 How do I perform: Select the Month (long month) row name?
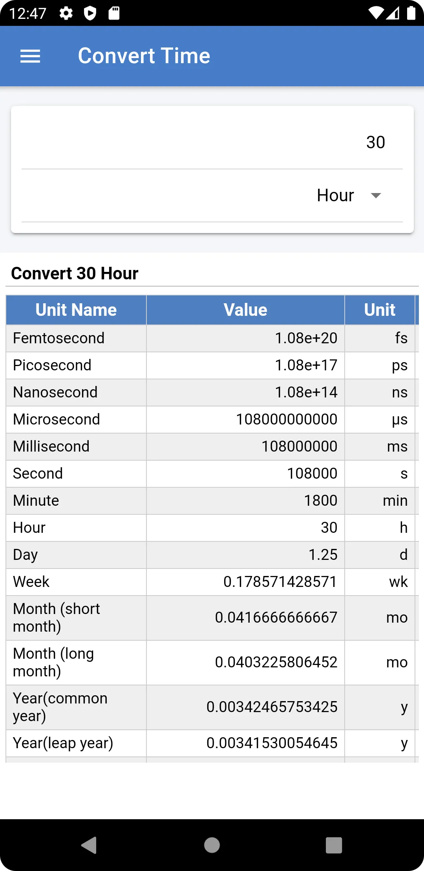pyautogui.click(x=53, y=663)
